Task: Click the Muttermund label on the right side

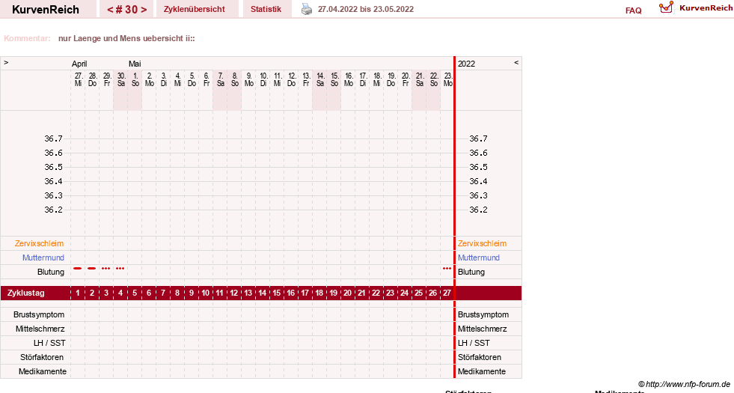Action: tap(478, 258)
